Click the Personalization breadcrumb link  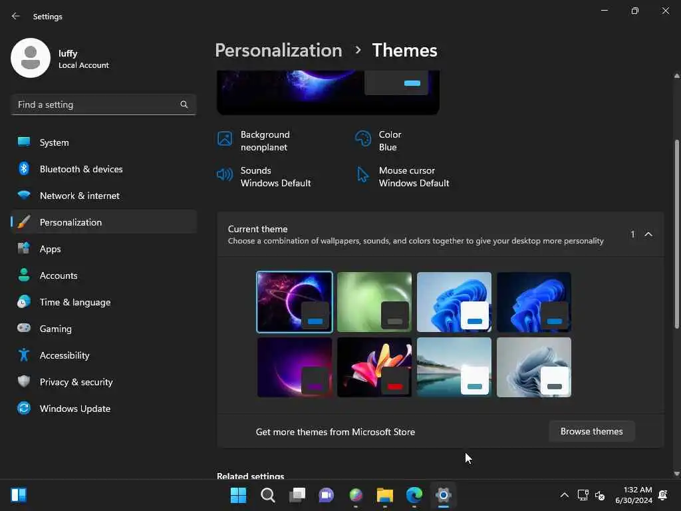pyautogui.click(x=279, y=51)
